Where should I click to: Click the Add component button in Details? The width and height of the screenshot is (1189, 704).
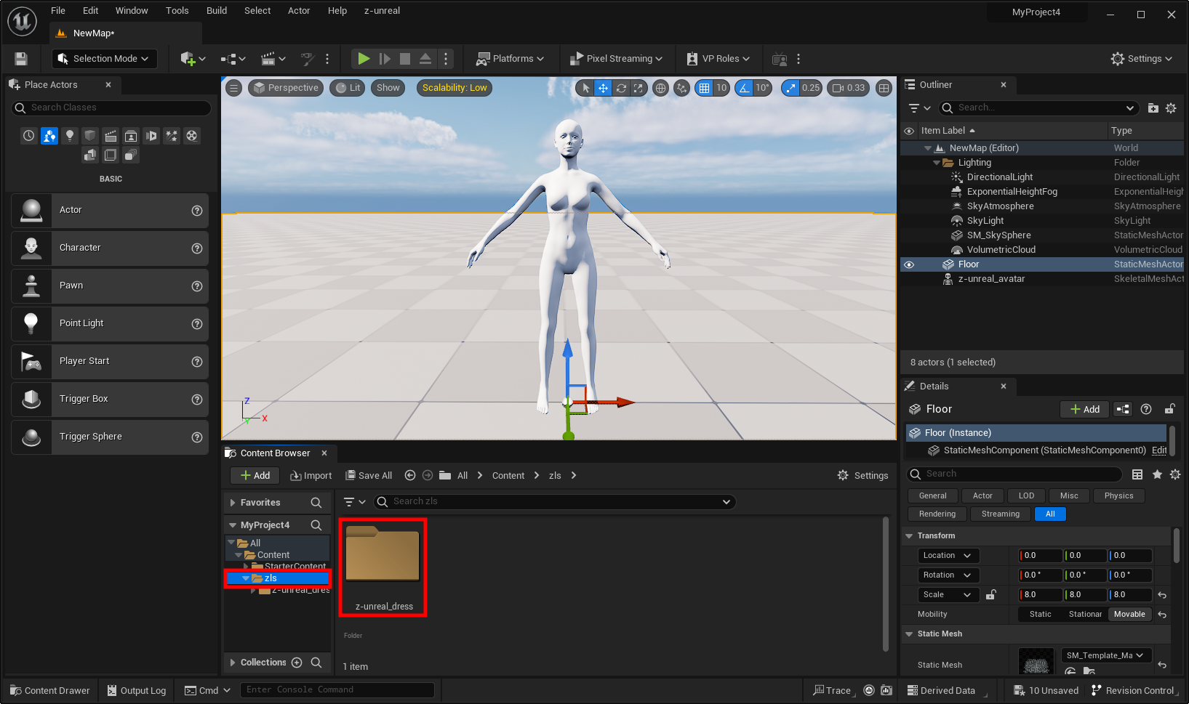click(1084, 409)
